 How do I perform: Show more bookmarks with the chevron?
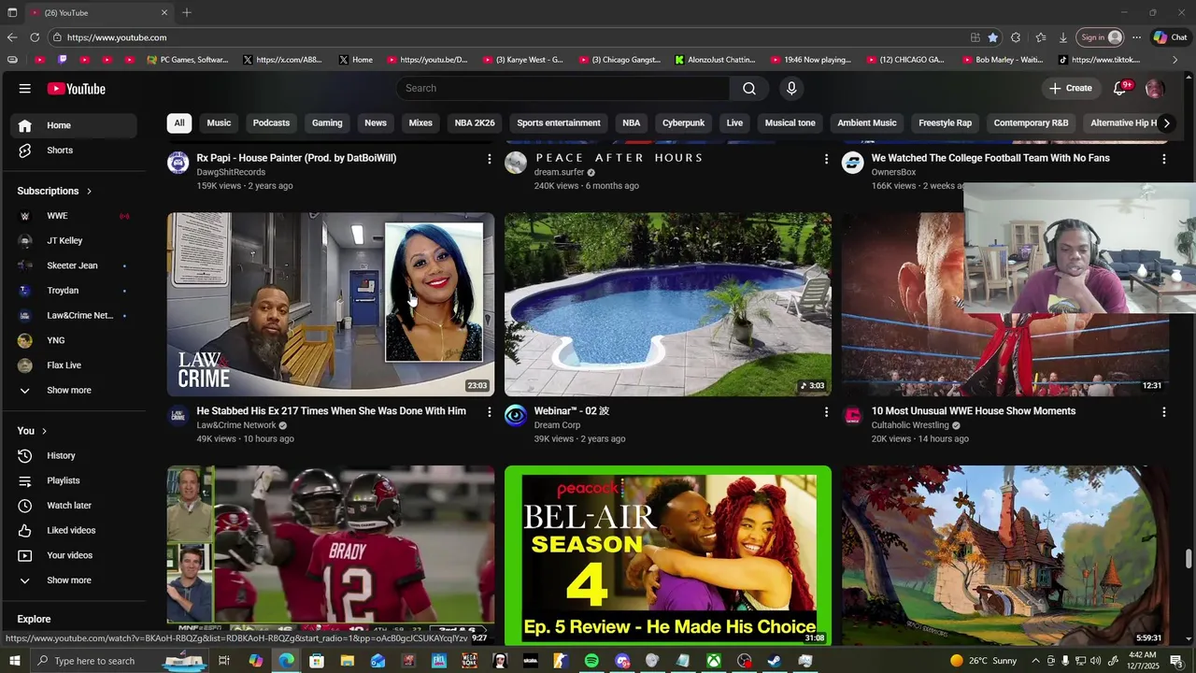[x=1175, y=60]
